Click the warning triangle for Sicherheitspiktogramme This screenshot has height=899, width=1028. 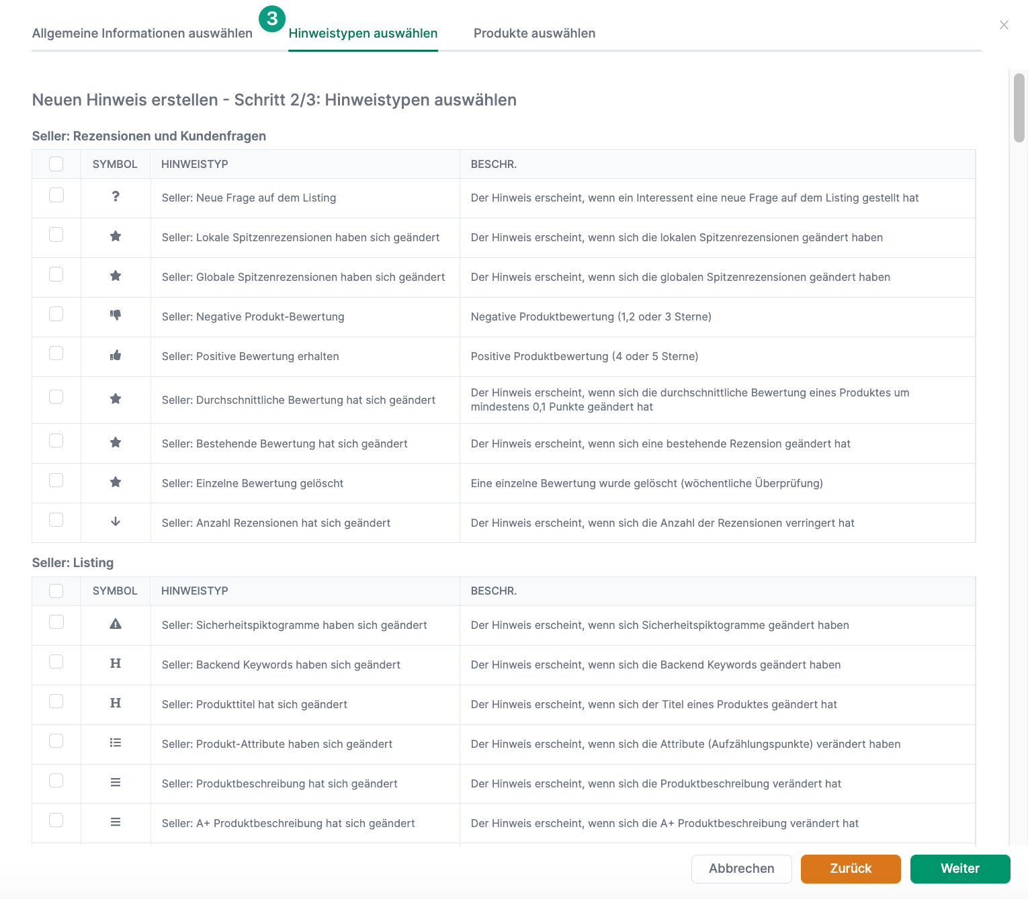pos(115,624)
